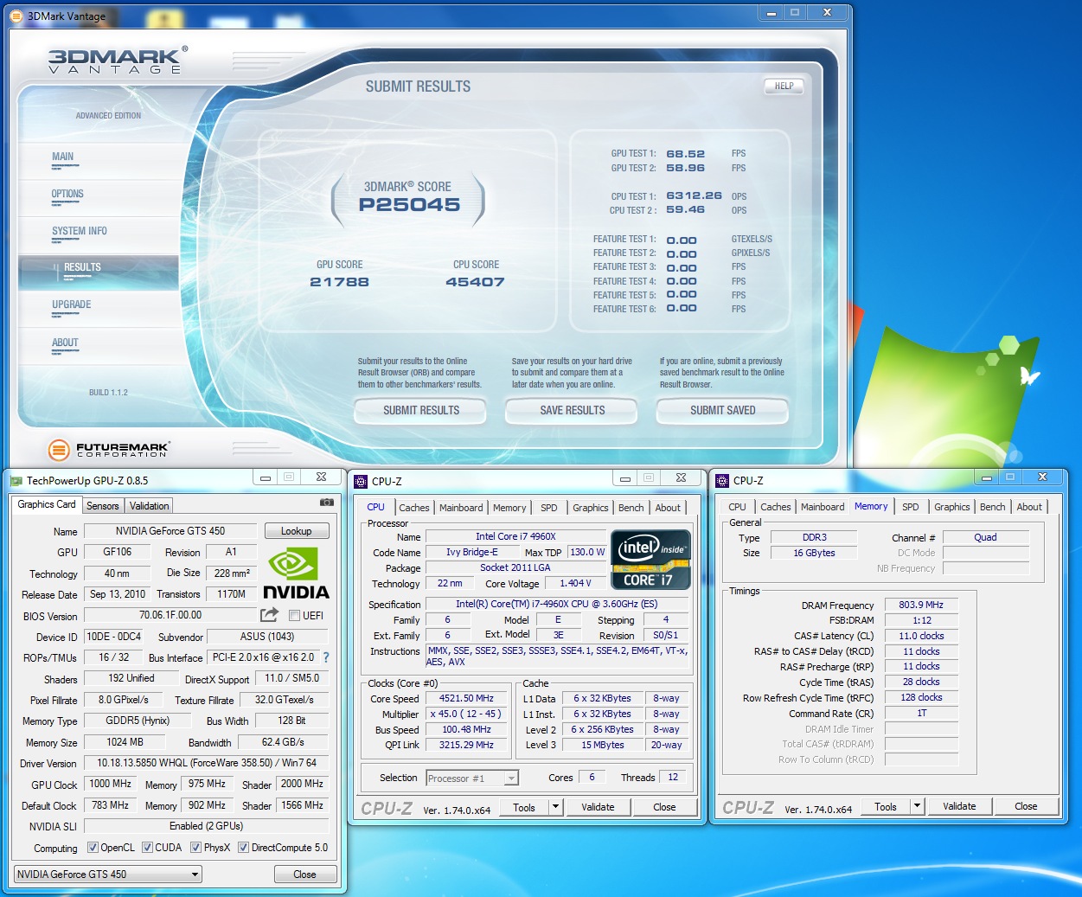The image size is (1082, 897).
Task: Open Mainboard tab in CPU-Z CPU window
Action: coord(461,508)
